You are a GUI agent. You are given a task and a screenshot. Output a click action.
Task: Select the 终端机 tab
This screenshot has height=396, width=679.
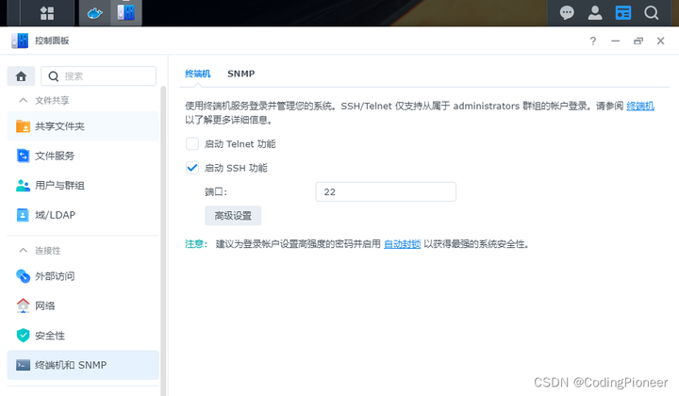(x=198, y=74)
